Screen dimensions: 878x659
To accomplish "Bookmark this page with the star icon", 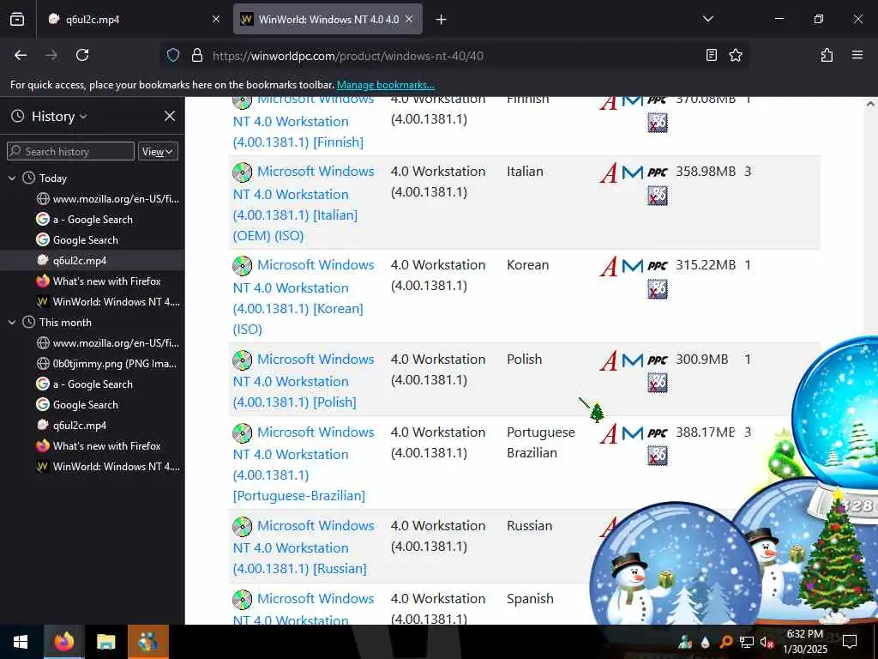I will pos(735,55).
